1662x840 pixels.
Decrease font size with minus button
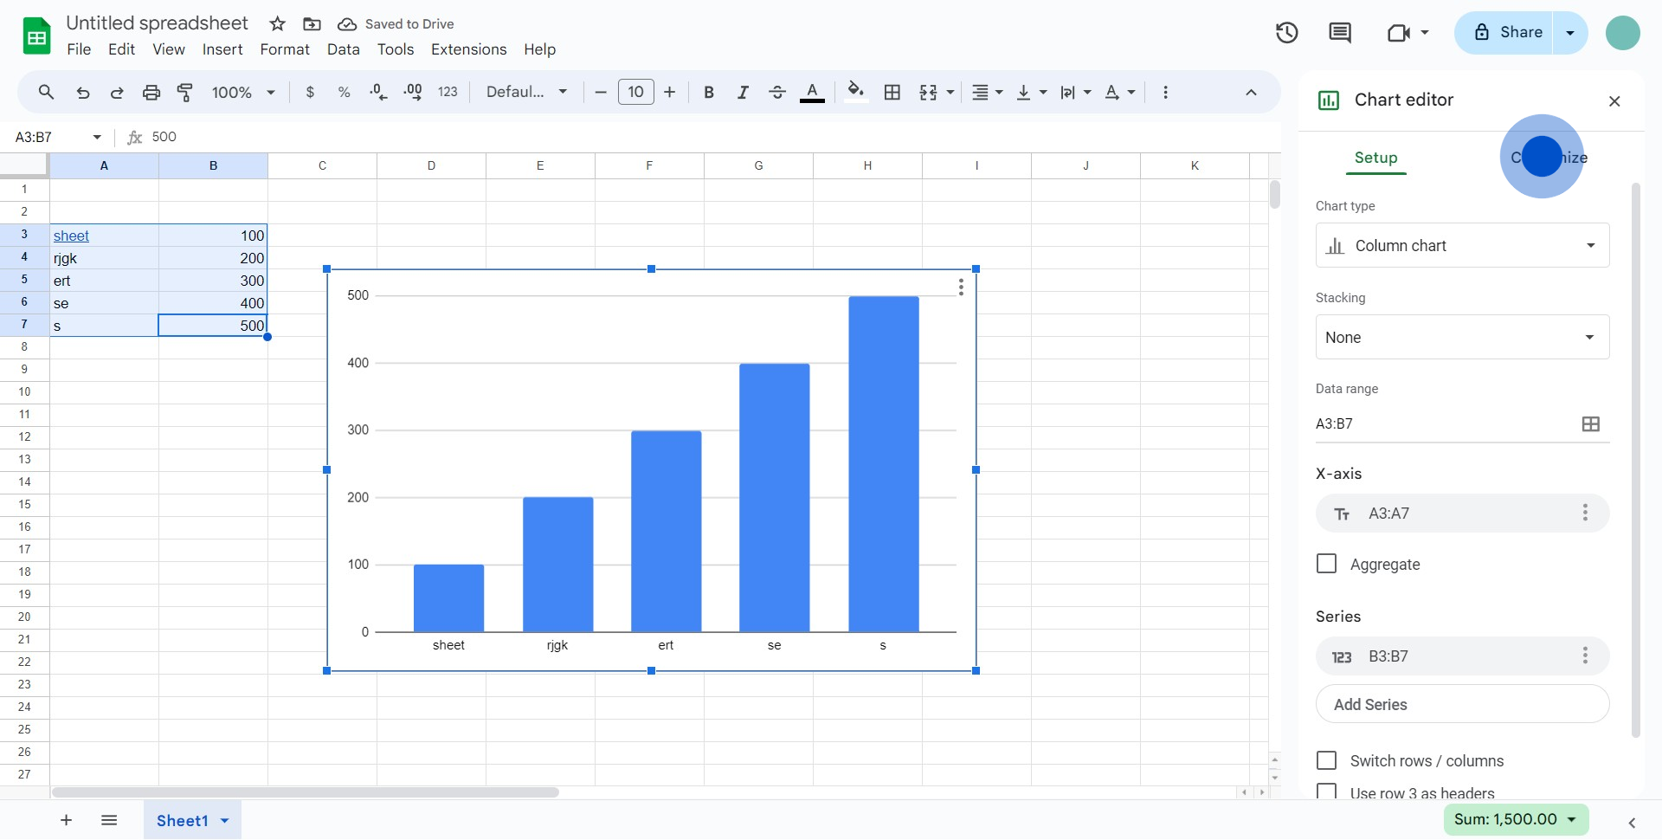coord(601,92)
